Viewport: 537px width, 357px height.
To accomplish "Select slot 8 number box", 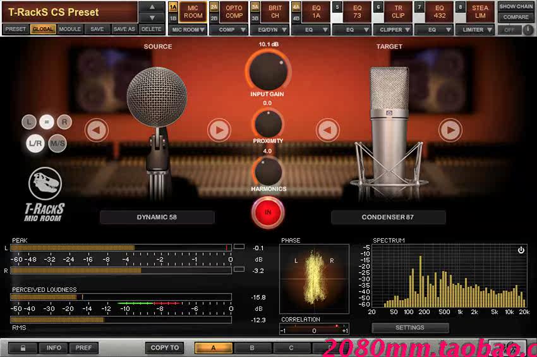I will pyautogui.click(x=461, y=7).
